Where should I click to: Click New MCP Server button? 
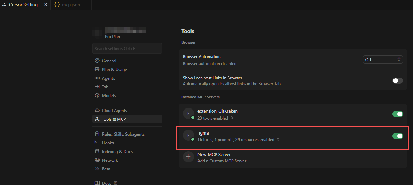(293, 157)
